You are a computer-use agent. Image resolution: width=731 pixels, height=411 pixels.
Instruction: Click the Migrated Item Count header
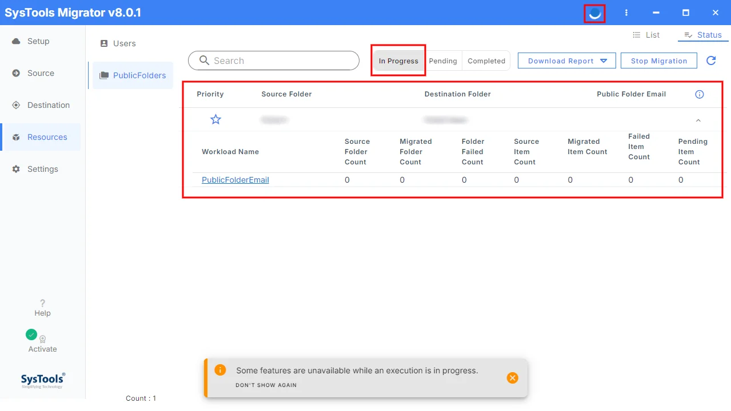(x=588, y=147)
